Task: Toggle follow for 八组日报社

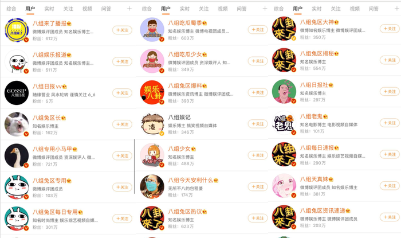Action: coord(390,91)
